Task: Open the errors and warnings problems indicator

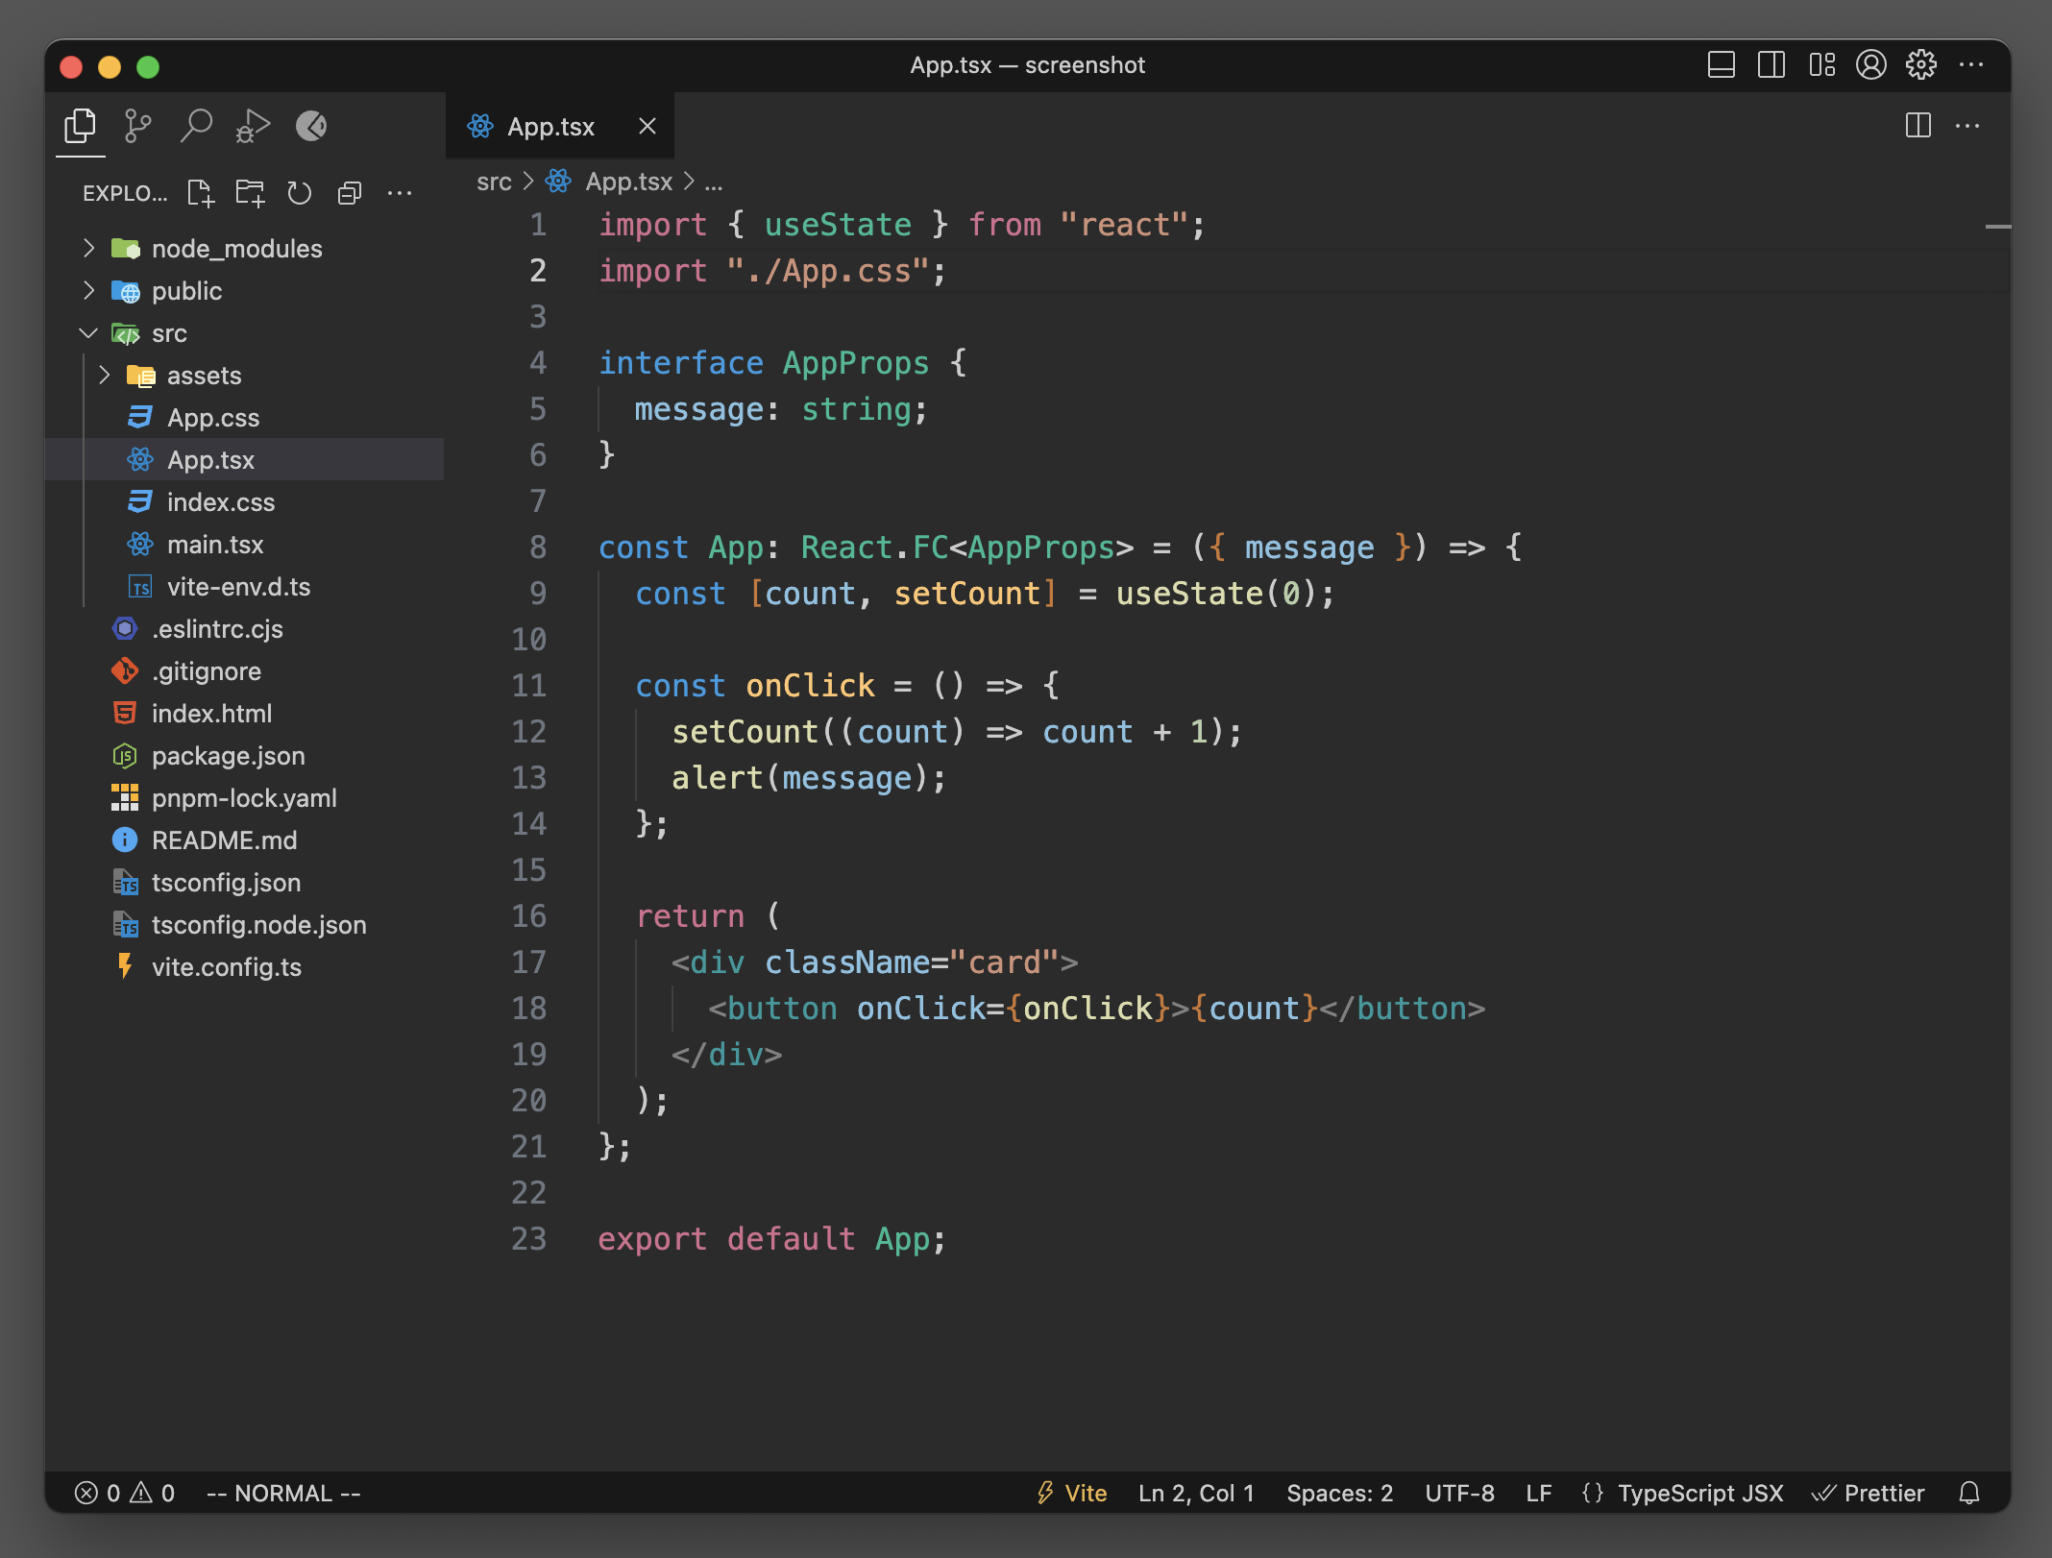Action: [125, 1494]
